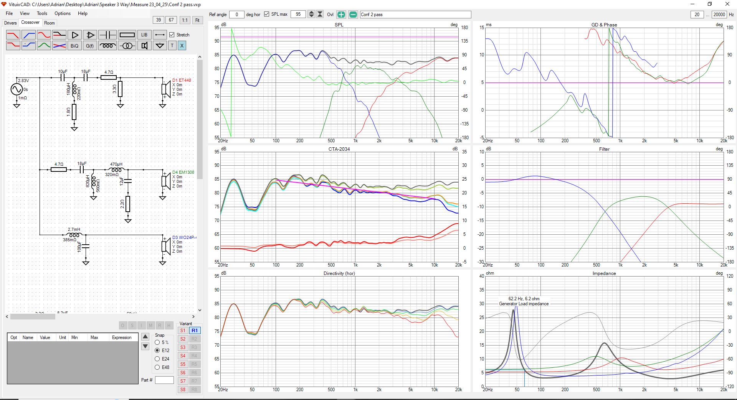Click the highlighted X tool button
Viewport: 737px width, 400px height.
[182, 46]
